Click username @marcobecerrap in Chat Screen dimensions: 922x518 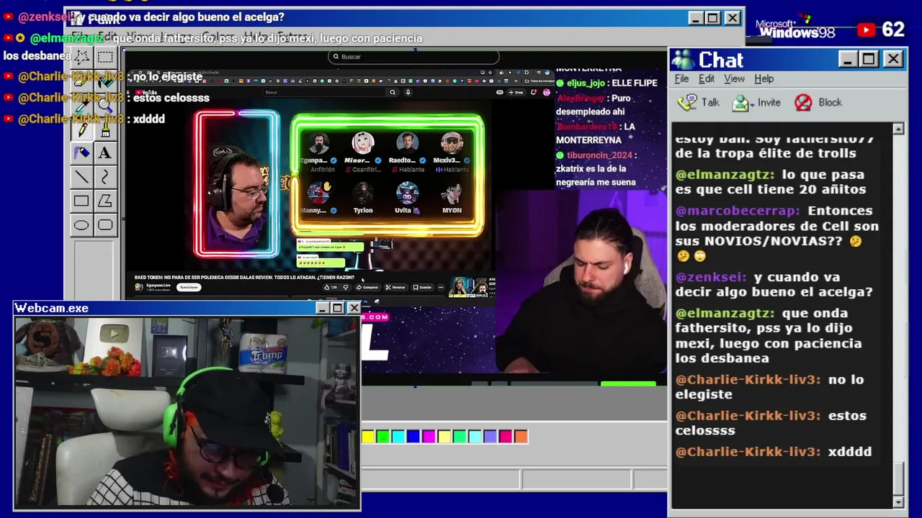(738, 211)
